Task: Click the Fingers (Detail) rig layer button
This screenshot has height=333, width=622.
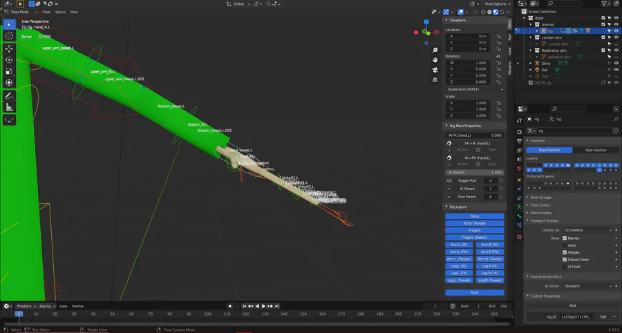Action: [474, 238]
